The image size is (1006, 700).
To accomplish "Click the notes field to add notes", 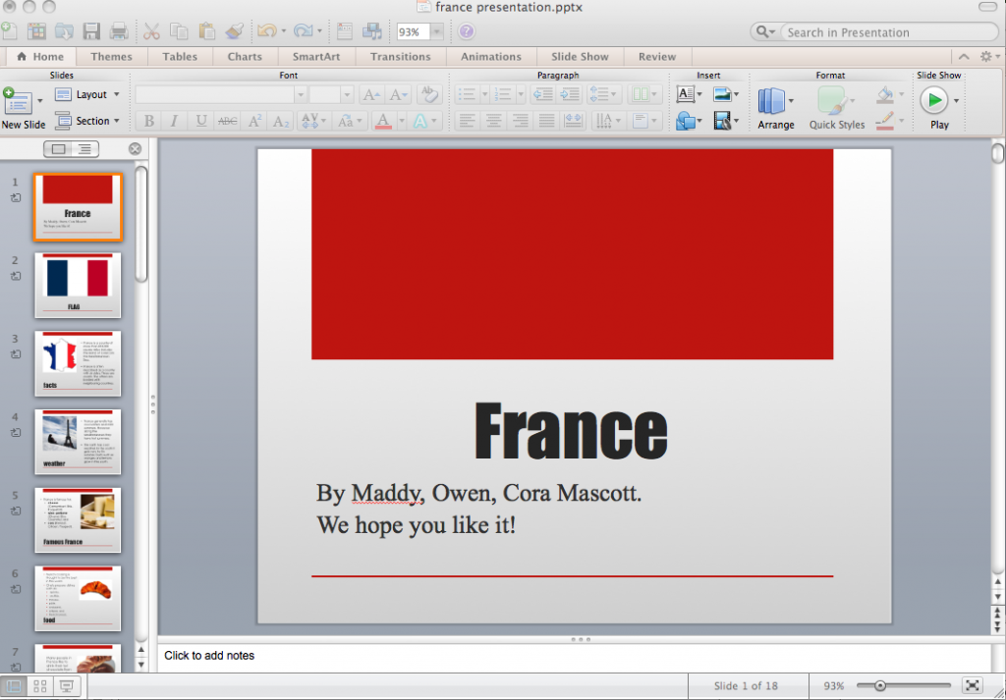I will pos(574,656).
